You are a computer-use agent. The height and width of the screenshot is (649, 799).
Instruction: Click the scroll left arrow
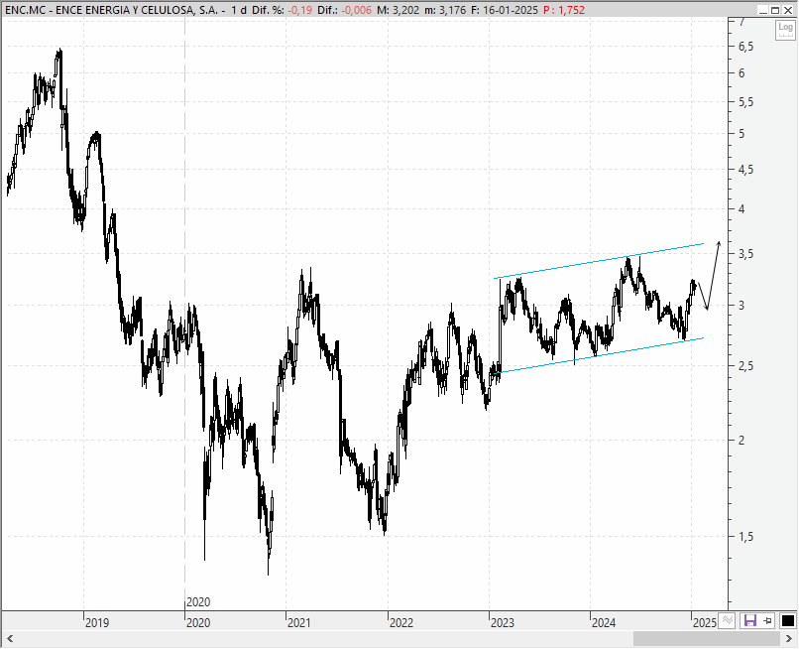[10, 638]
